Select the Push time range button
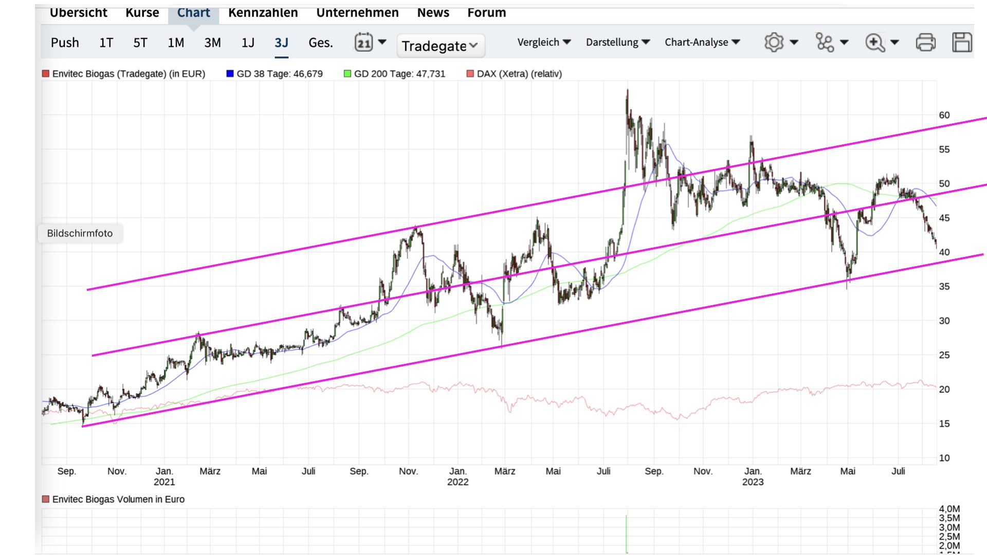This screenshot has width=987, height=555. [x=65, y=43]
